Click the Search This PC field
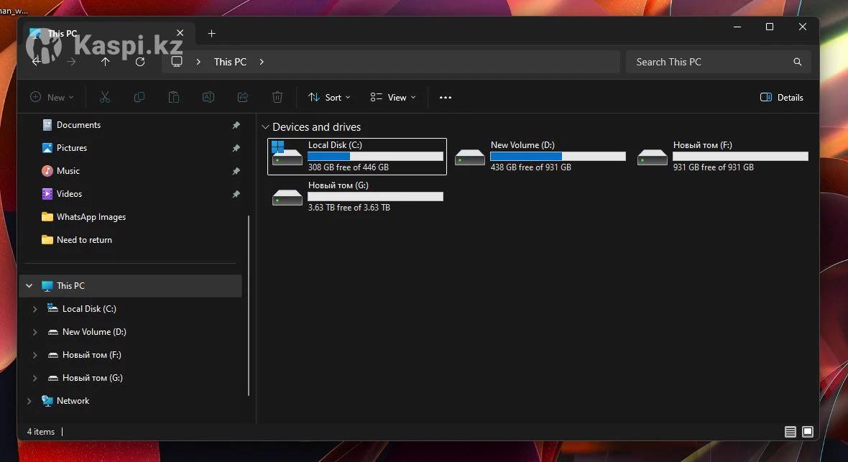 click(710, 62)
